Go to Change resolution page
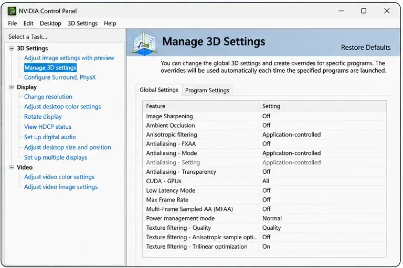This screenshot has width=403, height=268. [48, 97]
